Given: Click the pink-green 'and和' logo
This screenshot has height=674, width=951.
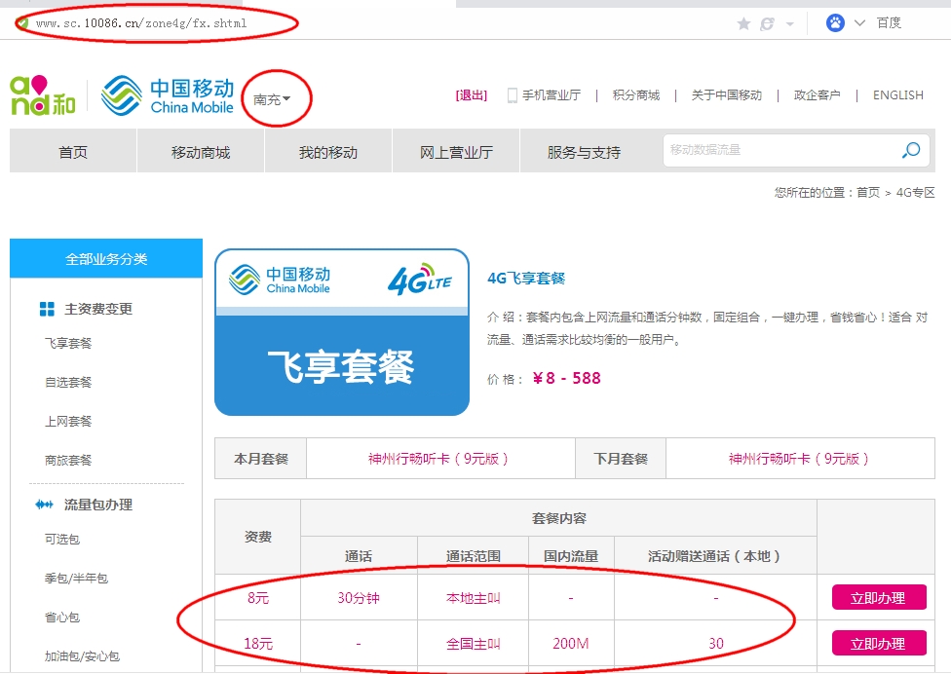Looking at the screenshot, I should click(x=43, y=95).
